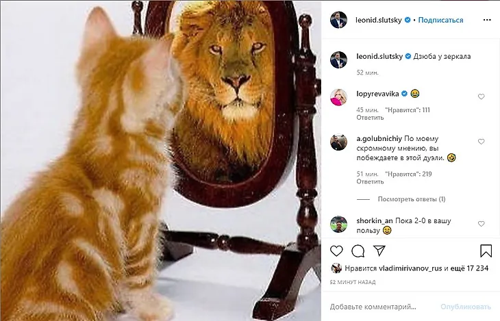This screenshot has height=321, width=500.
Task: Click the cat and lion mirror photo
Action: 160,160
